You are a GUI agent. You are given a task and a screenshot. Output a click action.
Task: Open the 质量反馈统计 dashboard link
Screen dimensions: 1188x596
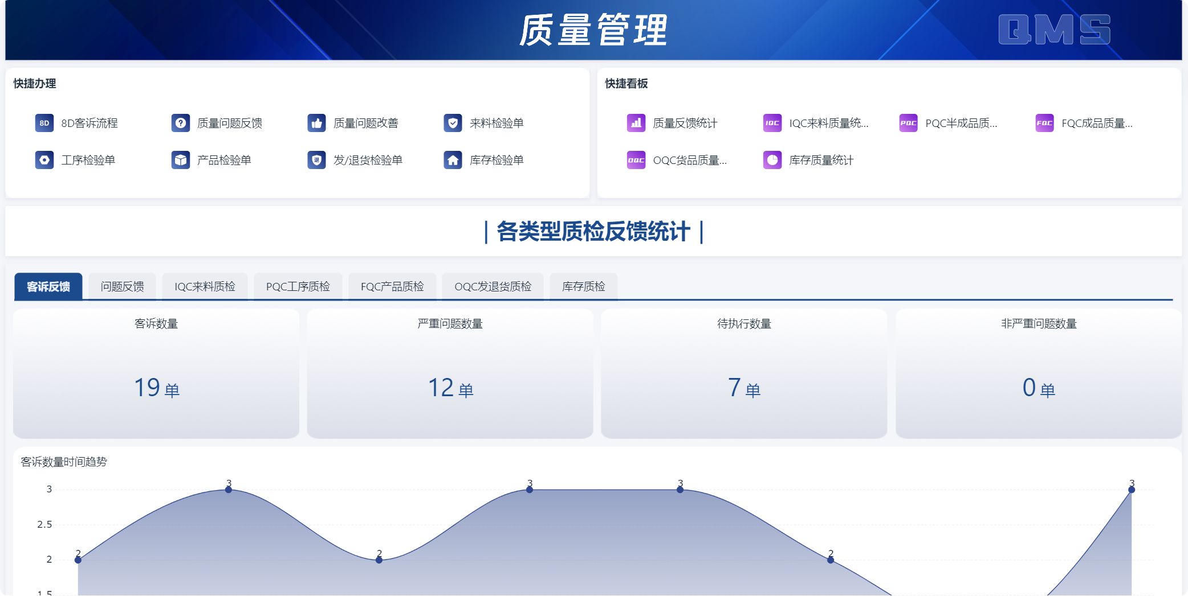[x=685, y=123]
